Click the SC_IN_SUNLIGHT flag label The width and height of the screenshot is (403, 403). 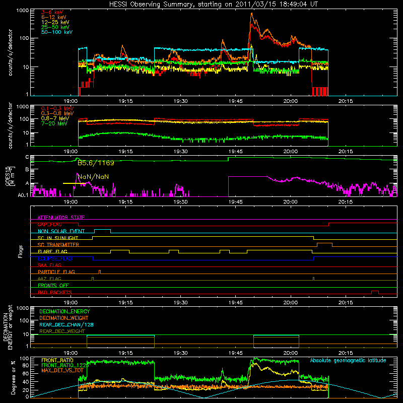point(58,238)
